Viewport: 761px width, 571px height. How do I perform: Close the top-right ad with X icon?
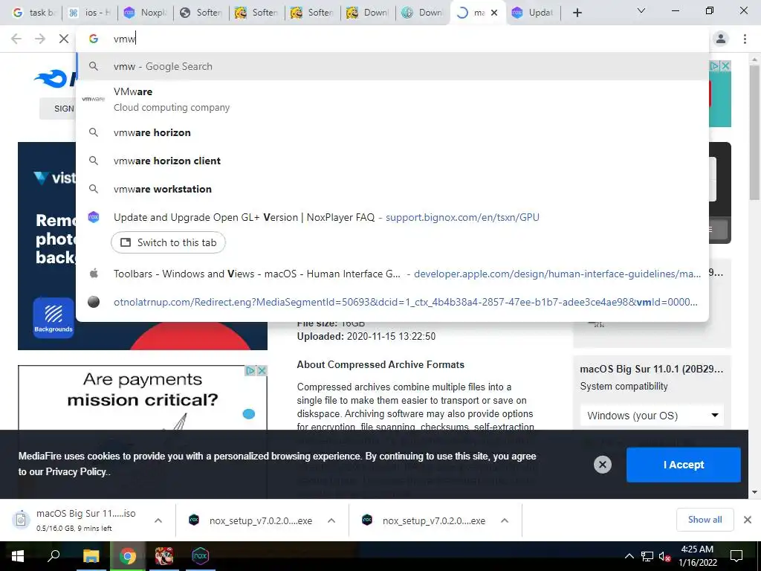725,66
